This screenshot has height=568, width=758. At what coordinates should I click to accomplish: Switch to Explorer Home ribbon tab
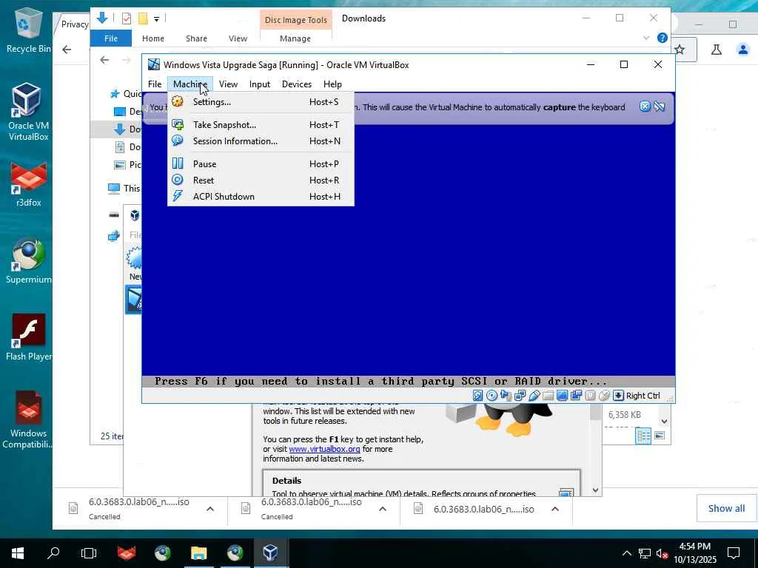(x=152, y=38)
